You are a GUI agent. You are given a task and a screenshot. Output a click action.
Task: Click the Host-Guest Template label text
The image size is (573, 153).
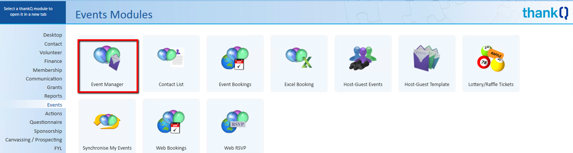[x=427, y=84]
